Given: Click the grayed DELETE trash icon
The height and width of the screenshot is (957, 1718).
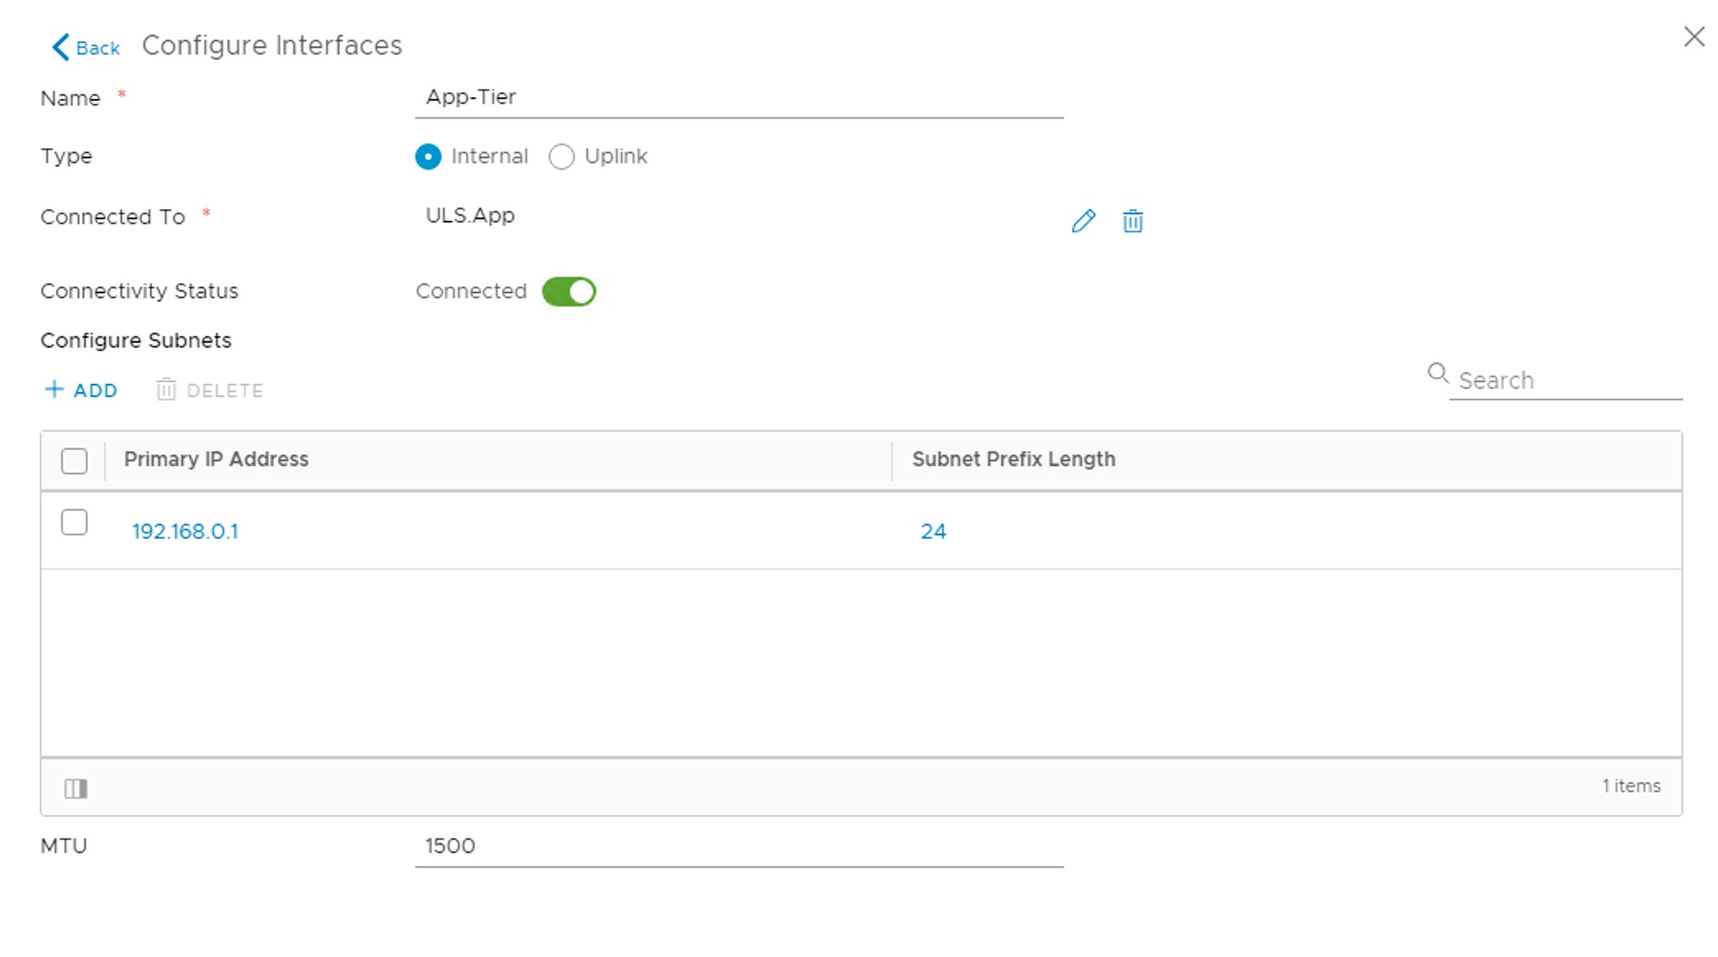Looking at the screenshot, I should click(166, 390).
